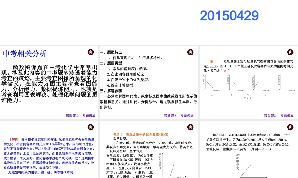298x178 pixels.
Task: Click home icon on 考点3 slide
Action: (190, 127)
